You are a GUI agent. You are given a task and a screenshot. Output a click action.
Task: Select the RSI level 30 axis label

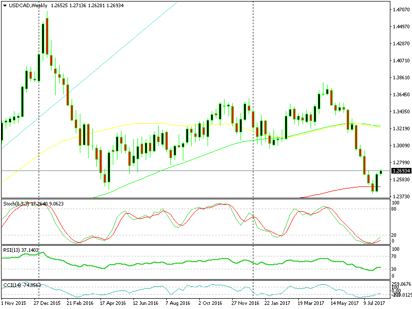394,269
